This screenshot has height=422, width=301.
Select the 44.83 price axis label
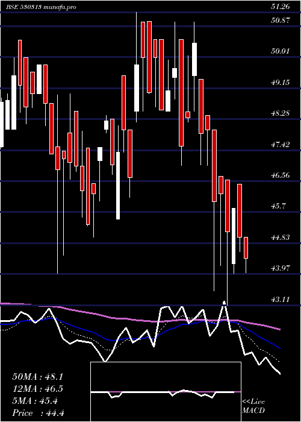(281, 238)
